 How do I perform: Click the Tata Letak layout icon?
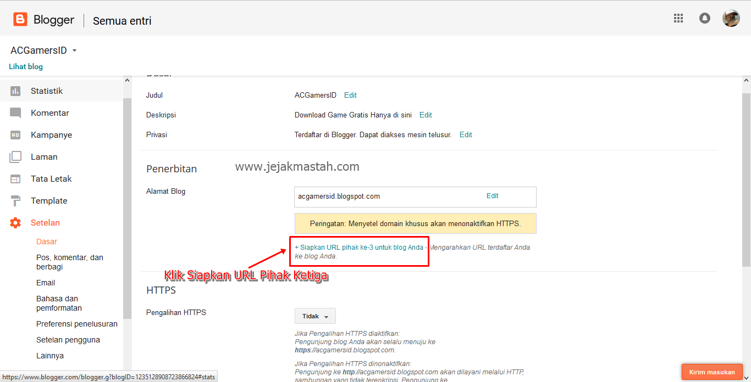coord(15,179)
